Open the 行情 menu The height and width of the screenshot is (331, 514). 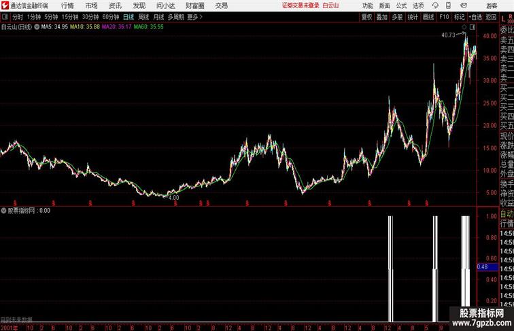coord(67,5)
